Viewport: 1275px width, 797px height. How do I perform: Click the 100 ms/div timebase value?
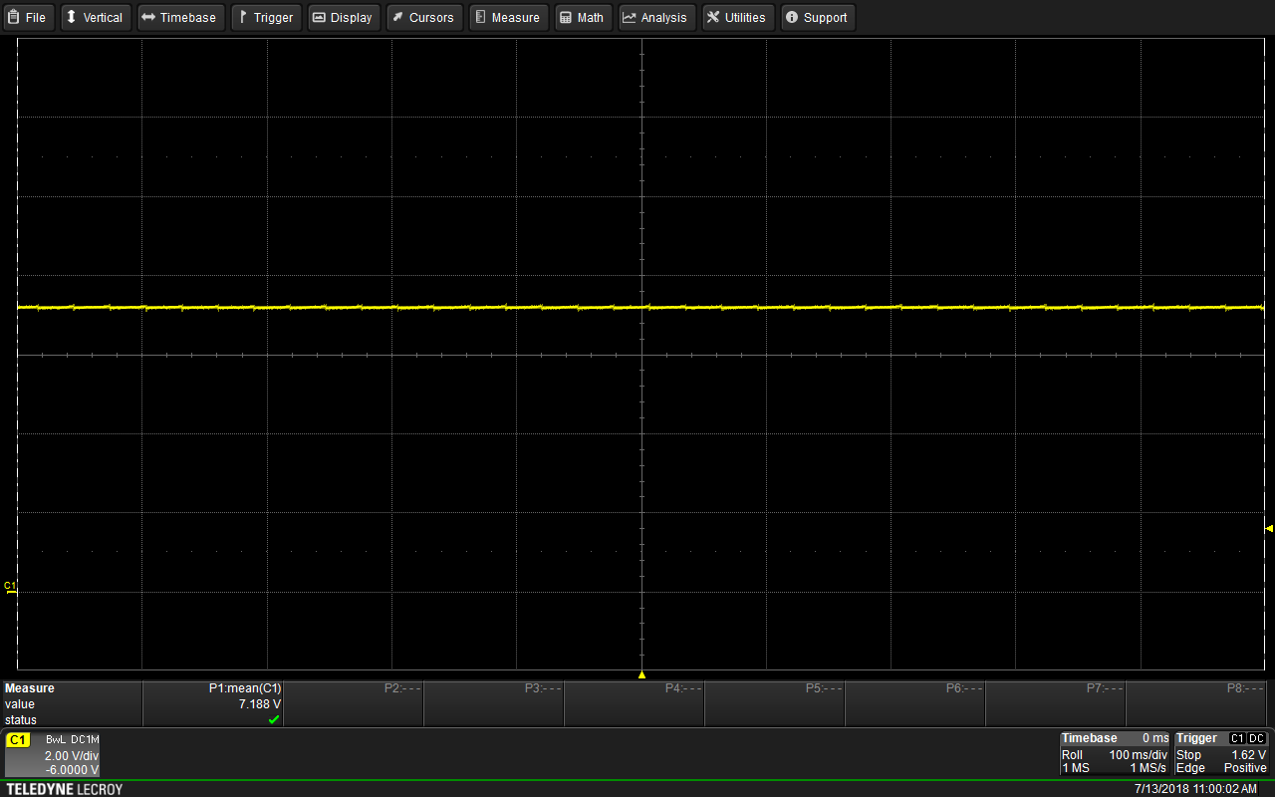click(1138, 755)
